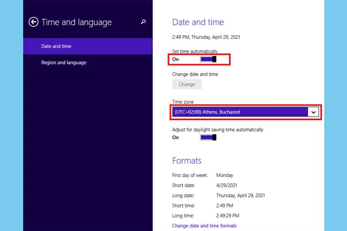
Task: Click the Date and time heading
Action: coord(198,22)
